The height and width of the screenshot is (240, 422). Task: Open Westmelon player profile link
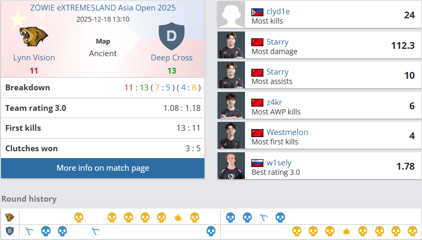point(287,132)
